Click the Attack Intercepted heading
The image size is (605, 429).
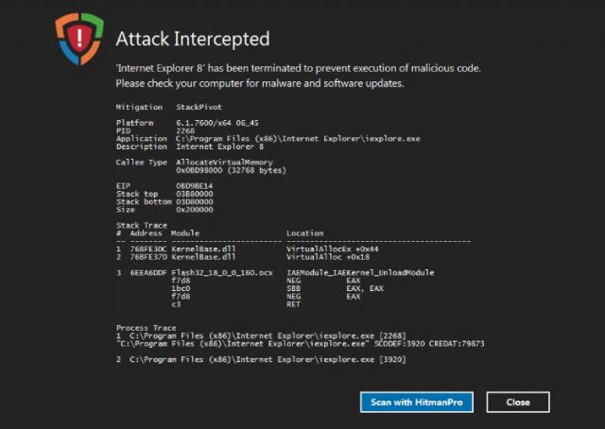click(x=193, y=39)
